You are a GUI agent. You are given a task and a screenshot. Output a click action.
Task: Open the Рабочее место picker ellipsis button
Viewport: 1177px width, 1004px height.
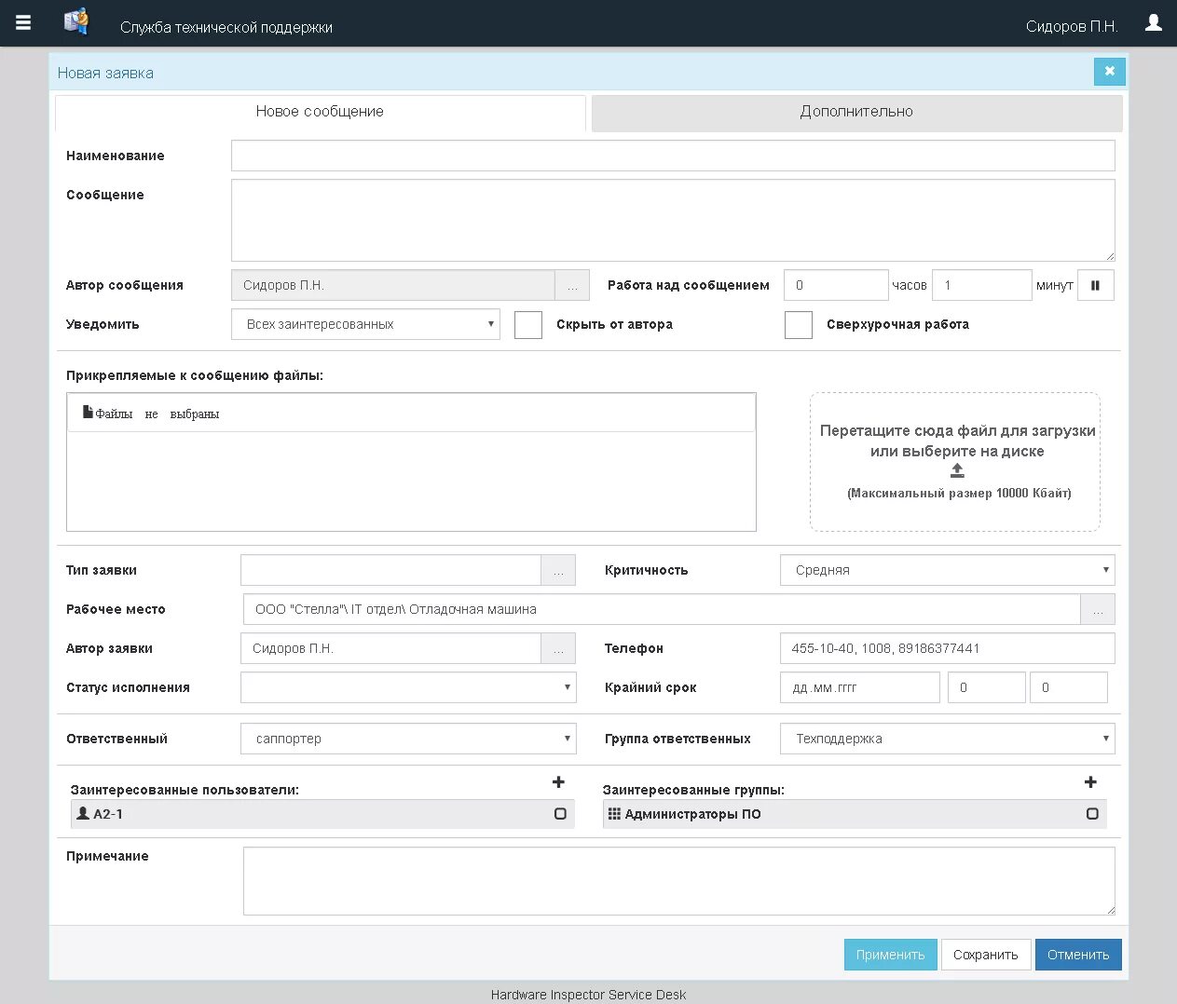click(x=1098, y=609)
